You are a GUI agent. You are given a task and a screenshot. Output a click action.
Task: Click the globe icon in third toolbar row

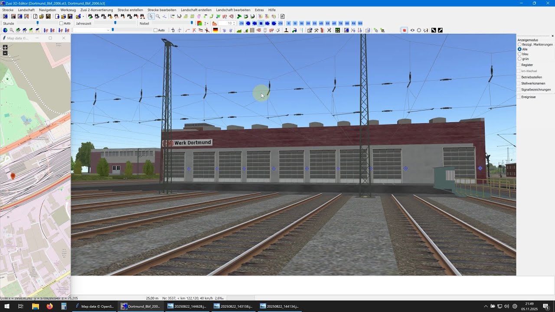[x=5, y=30]
